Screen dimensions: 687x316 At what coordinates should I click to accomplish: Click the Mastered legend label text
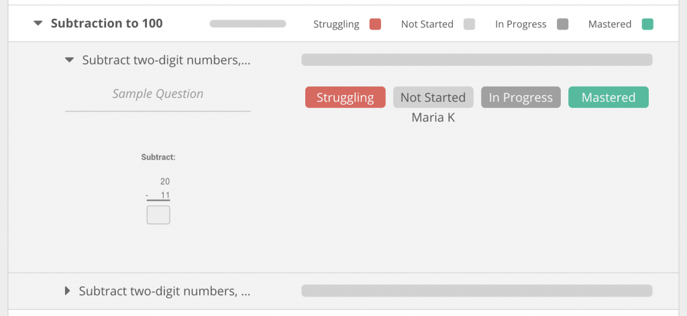tap(609, 25)
